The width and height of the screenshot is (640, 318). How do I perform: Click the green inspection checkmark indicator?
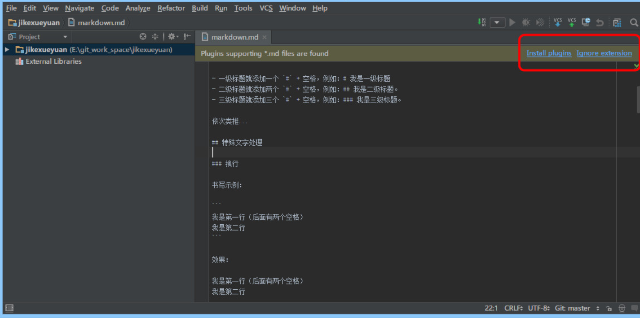click(636, 65)
